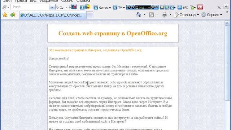Click the wrench toolbar options icon

(219, 7)
